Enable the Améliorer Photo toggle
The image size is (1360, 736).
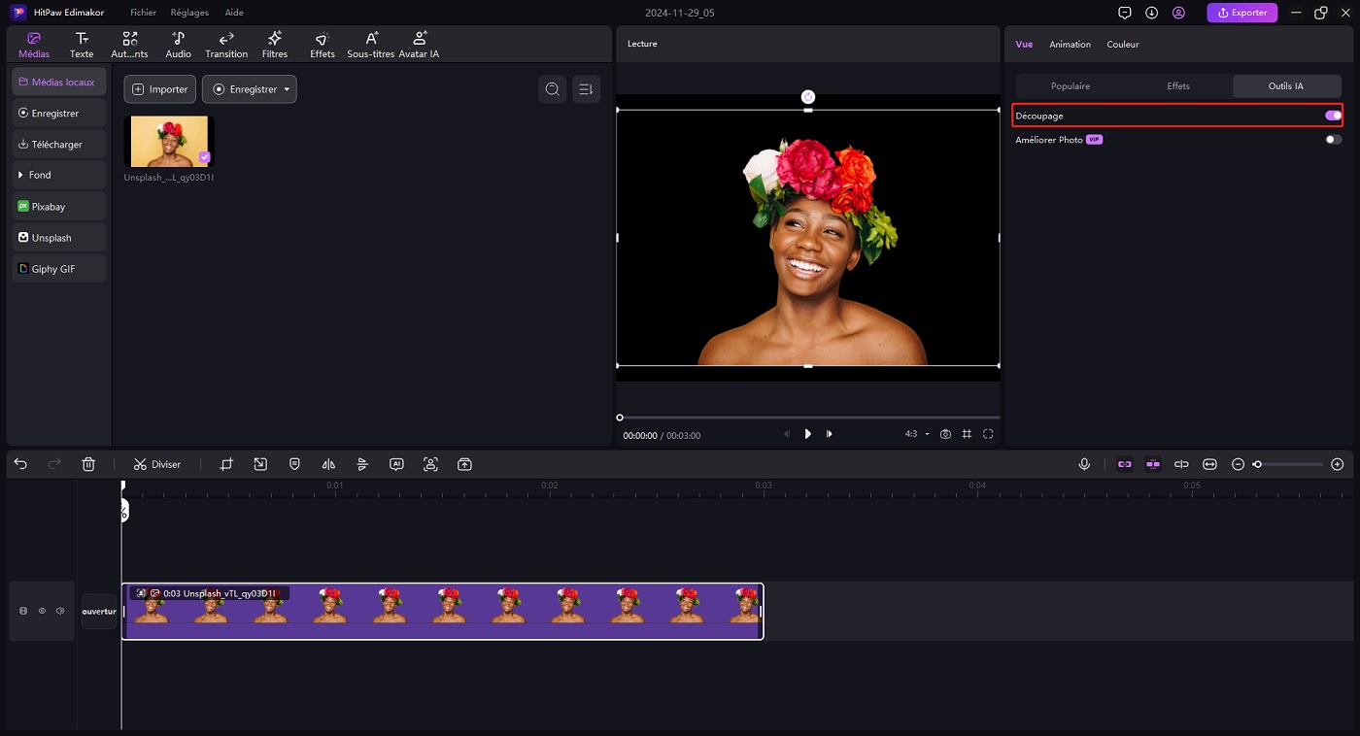click(x=1333, y=140)
